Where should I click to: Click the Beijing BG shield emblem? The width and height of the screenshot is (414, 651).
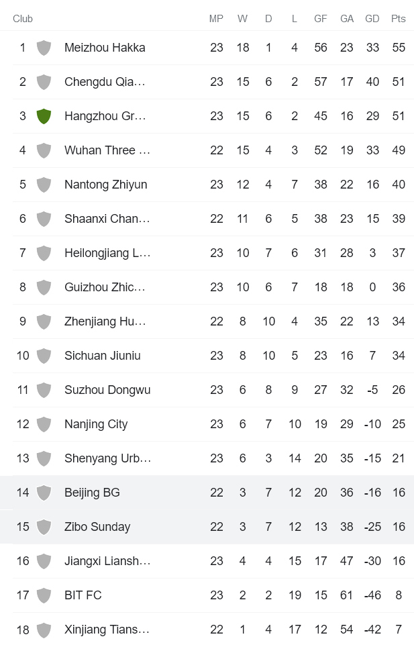click(x=44, y=493)
